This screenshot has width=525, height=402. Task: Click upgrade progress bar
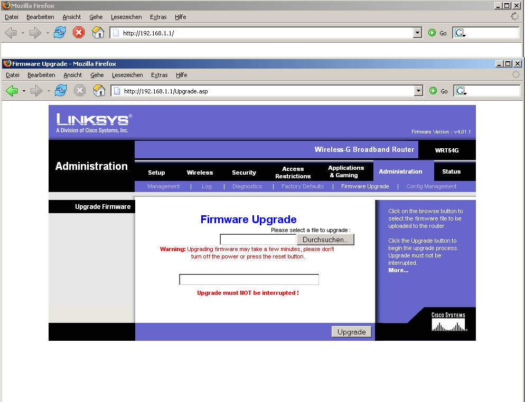249,279
